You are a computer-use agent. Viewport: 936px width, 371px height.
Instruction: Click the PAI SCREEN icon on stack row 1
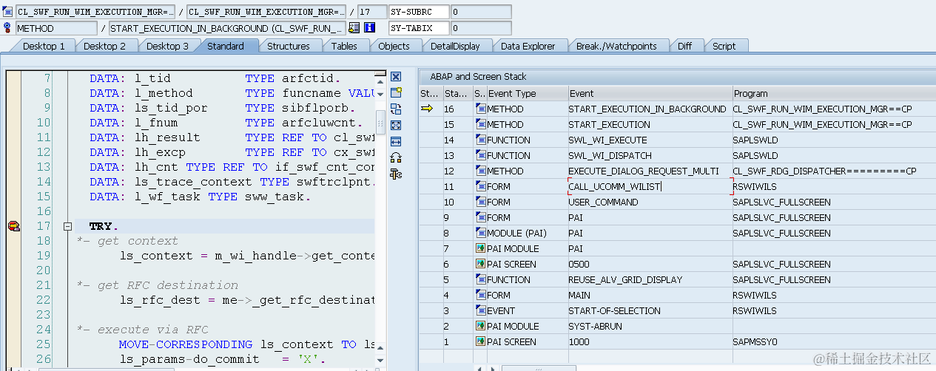[x=480, y=341]
